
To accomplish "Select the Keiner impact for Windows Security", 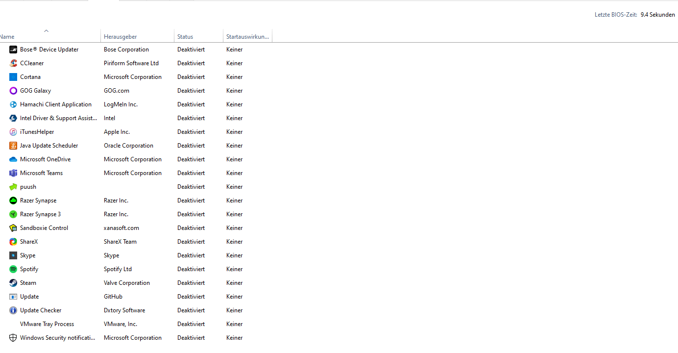I will tap(235, 338).
